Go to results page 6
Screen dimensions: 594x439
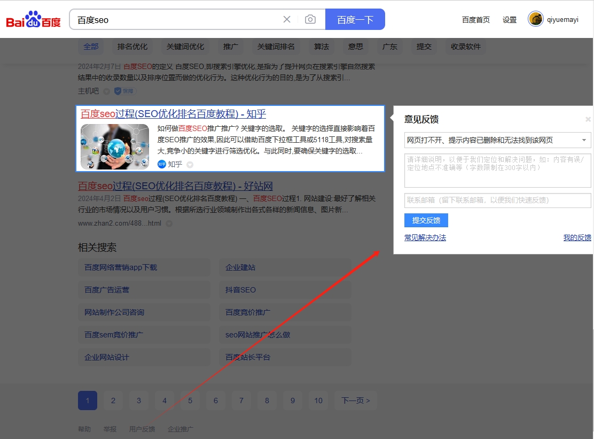coord(216,401)
